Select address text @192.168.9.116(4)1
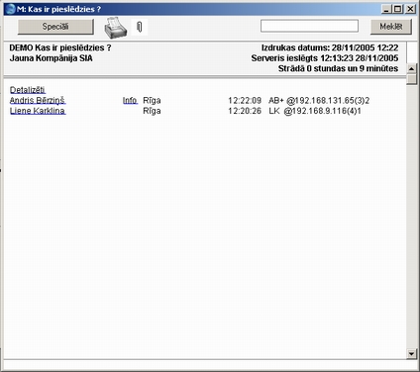This screenshot has width=420, height=372. pos(322,111)
